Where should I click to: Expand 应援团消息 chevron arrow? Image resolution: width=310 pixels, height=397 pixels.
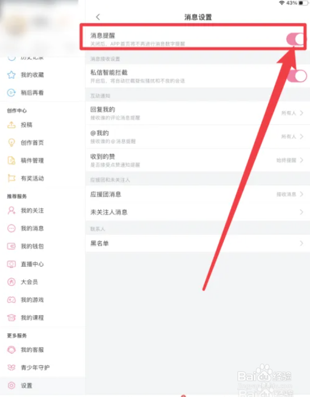pos(301,194)
